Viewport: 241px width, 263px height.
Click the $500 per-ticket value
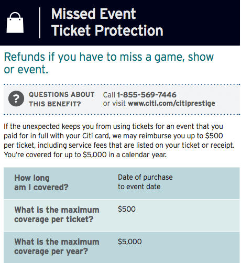point(127,209)
